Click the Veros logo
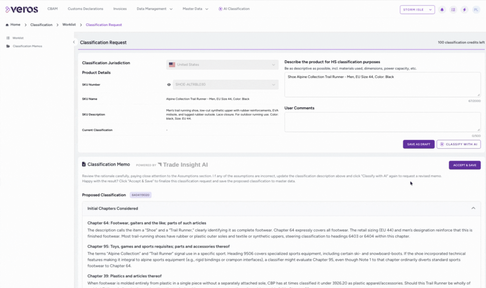 [x=22, y=9]
